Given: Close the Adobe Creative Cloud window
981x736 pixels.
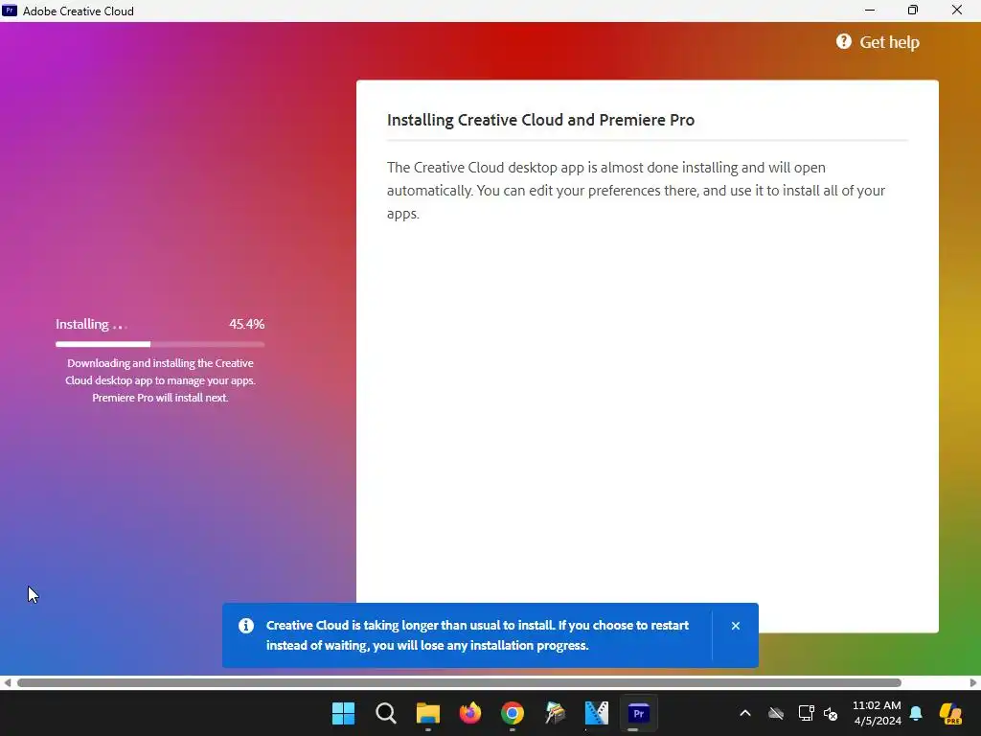Looking at the screenshot, I should pos(957,11).
